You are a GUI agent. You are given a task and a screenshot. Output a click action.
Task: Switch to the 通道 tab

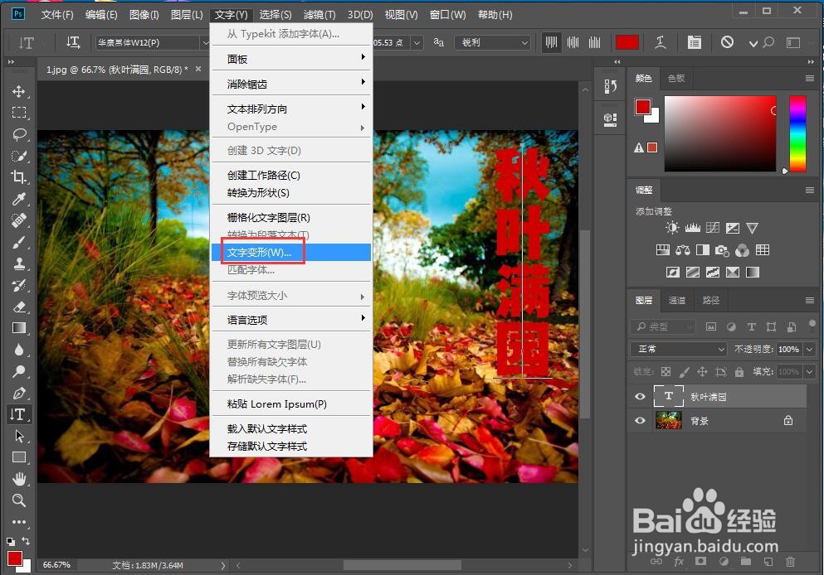pyautogui.click(x=675, y=300)
